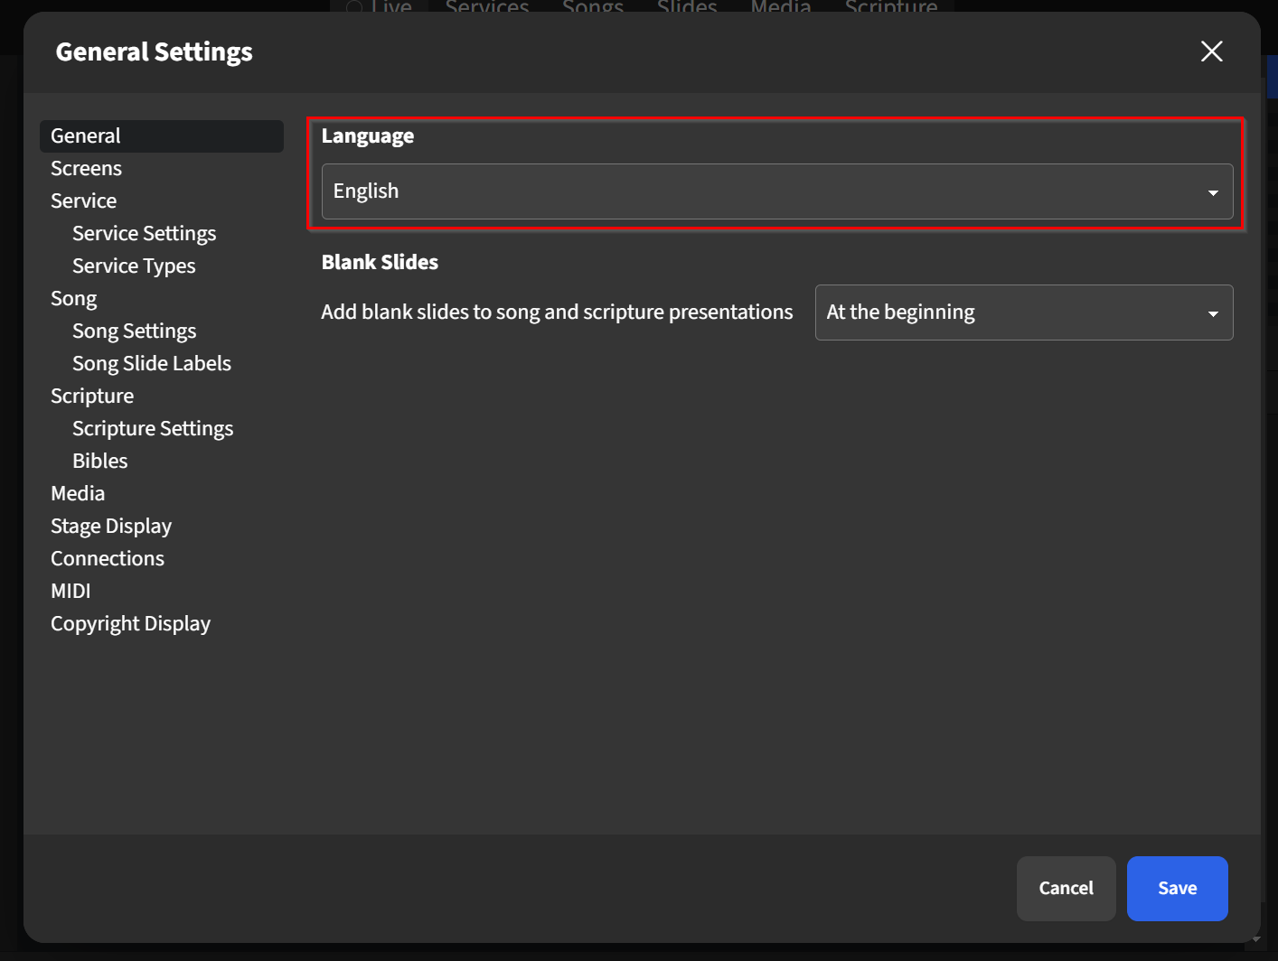
Task: Select the Screens settings section
Action: pos(86,168)
